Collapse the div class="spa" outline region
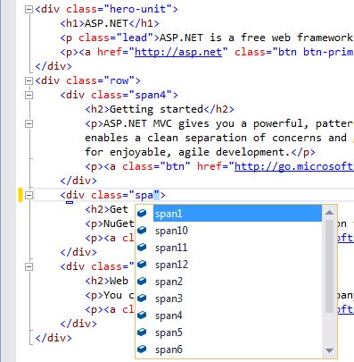 pos(29,195)
